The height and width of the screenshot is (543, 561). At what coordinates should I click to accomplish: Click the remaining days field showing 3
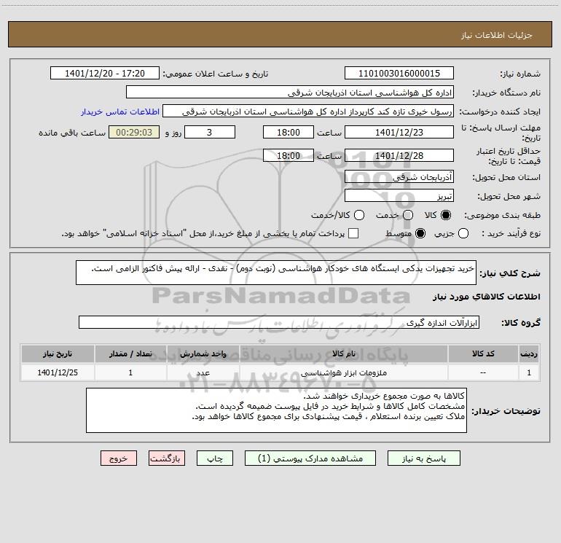[x=210, y=132]
